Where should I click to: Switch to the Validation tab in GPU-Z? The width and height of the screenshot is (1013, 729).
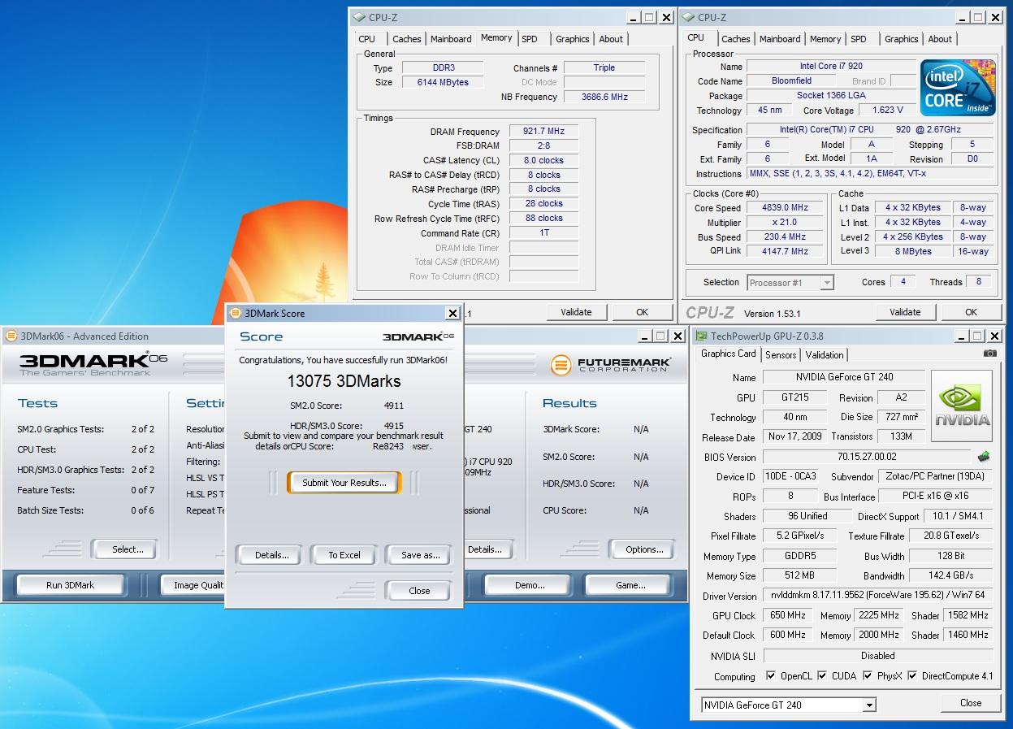tap(825, 354)
